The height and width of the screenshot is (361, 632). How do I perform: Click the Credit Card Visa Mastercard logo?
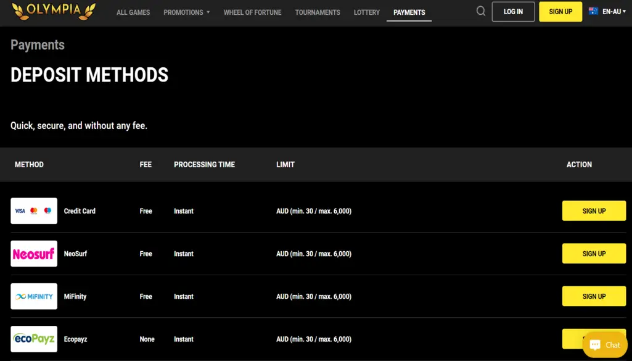(34, 211)
